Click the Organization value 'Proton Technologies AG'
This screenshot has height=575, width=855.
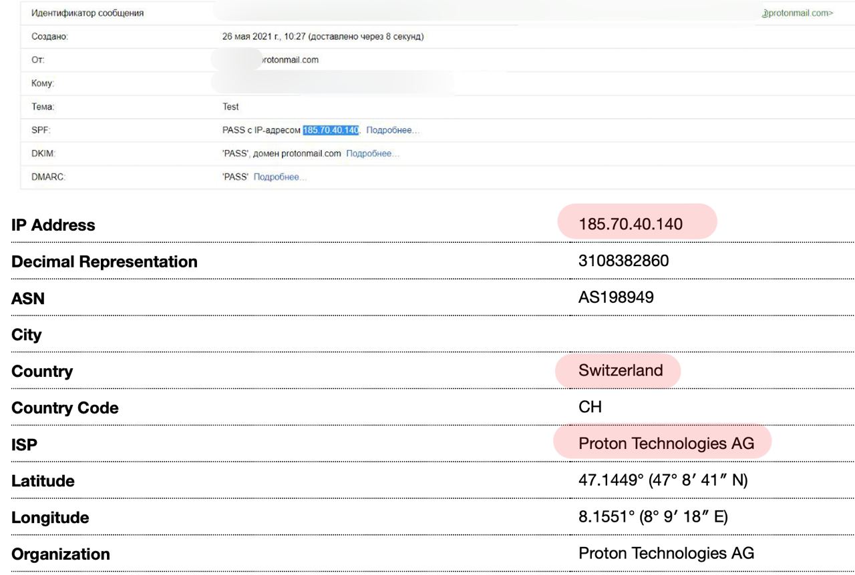point(666,553)
